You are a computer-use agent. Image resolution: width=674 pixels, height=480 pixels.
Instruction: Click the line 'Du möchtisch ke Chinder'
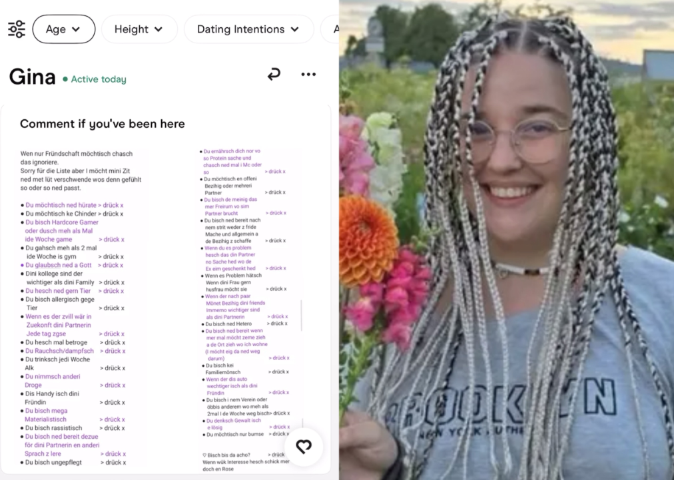pos(61,214)
